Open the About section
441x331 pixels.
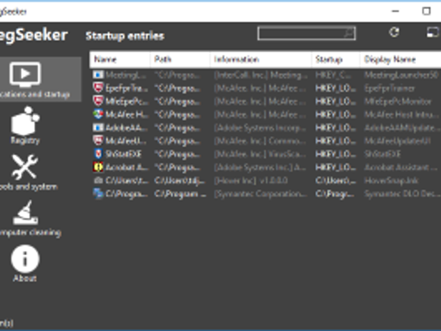25,263
